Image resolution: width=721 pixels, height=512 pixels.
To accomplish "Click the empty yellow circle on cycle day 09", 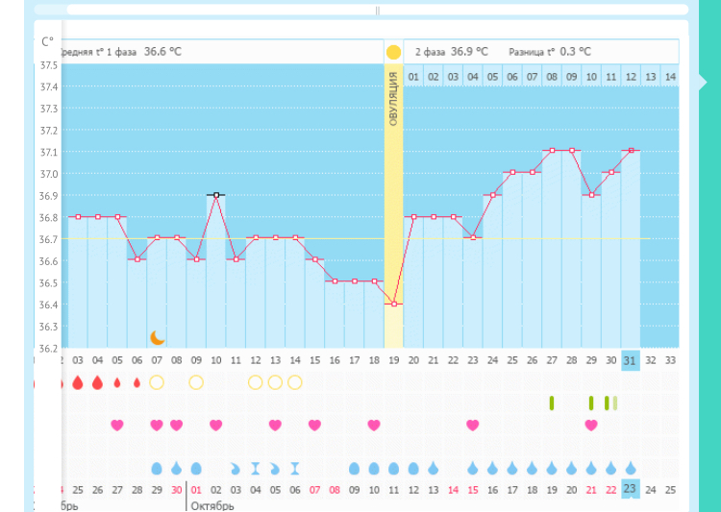I will pos(196,382).
